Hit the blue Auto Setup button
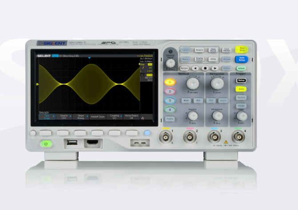The height and width of the screenshot is (210, 298). [242, 59]
